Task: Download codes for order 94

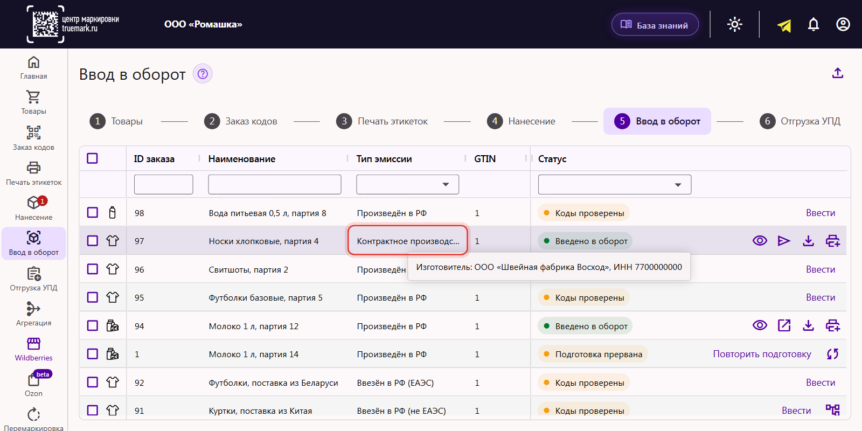Action: (808, 325)
